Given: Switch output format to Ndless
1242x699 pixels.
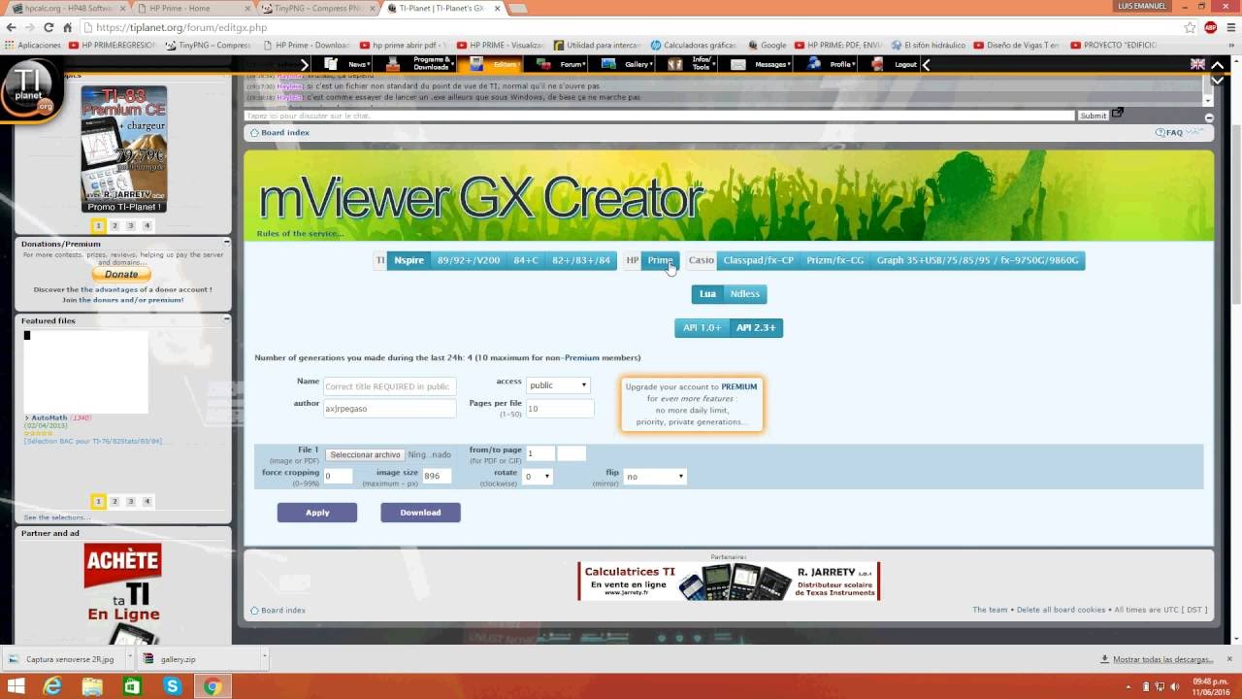Looking at the screenshot, I should click(745, 293).
